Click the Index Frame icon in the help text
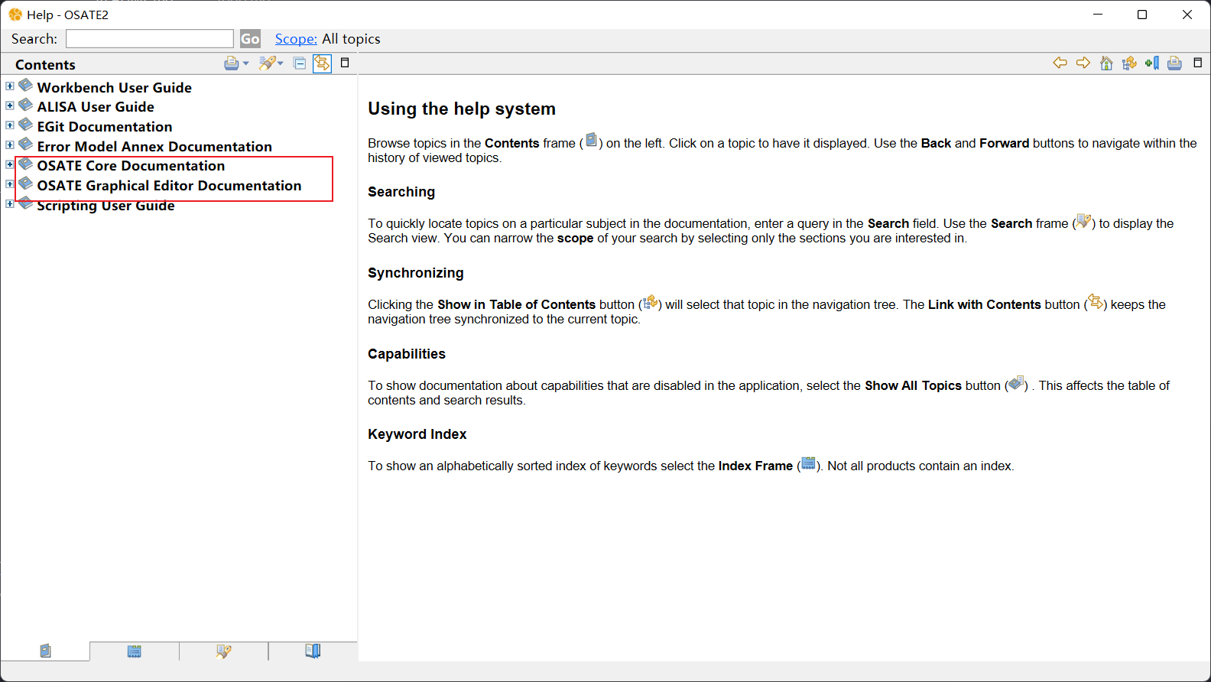The width and height of the screenshot is (1211, 682). click(x=808, y=463)
